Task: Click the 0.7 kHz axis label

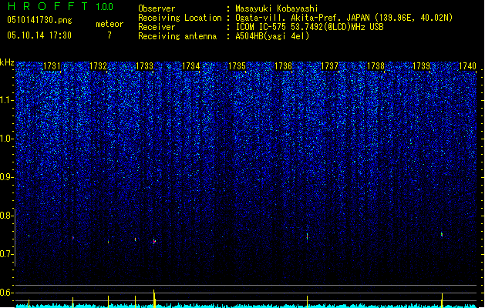Action: pos(7,254)
